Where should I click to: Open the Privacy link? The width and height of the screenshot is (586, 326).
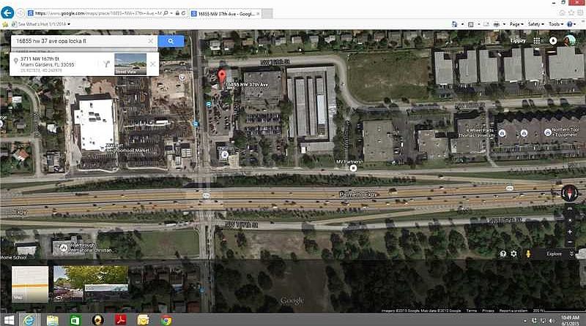tap(488, 311)
